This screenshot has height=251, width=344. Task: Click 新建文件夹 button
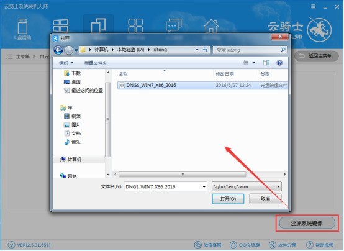tap(96, 63)
